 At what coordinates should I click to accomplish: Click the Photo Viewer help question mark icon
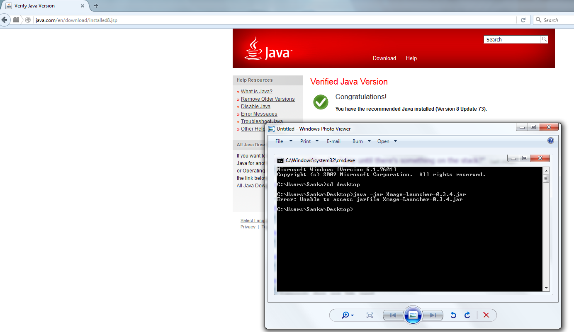550,141
